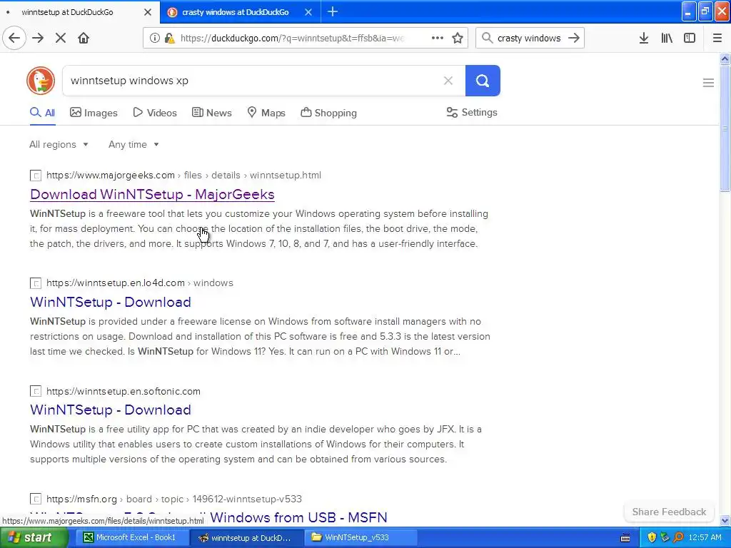Switch to 'crasty windows at DuckDuckGo' tab

coord(235,12)
